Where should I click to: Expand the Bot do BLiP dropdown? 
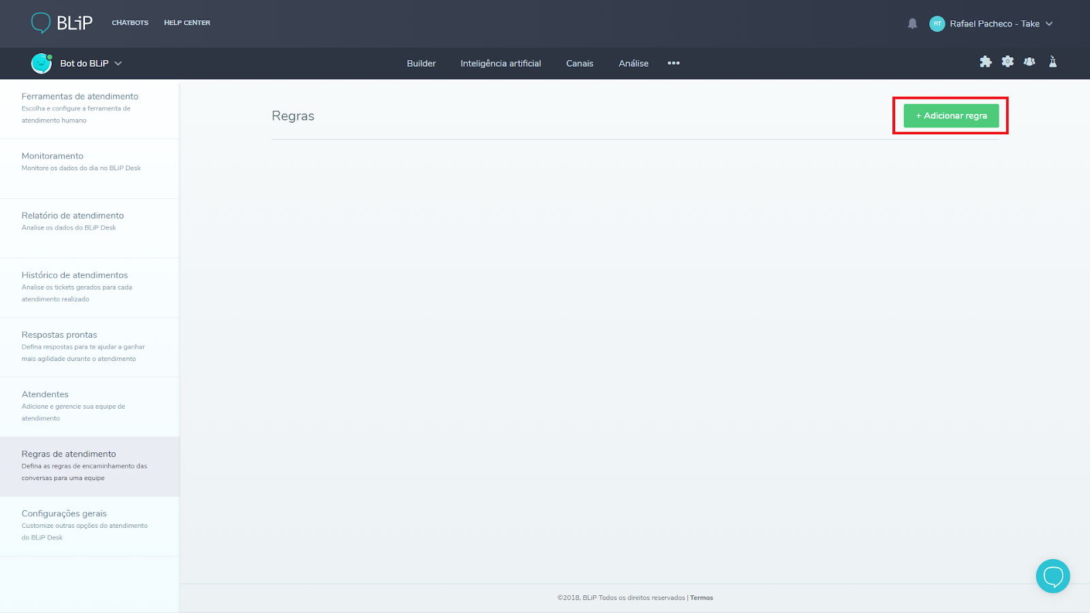pos(118,63)
